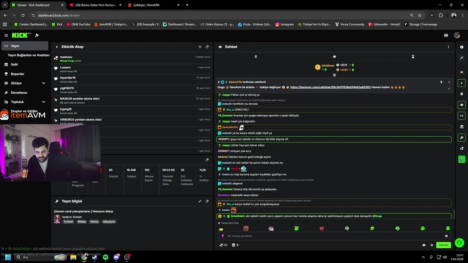Click the chat panel scrollbar
The height and width of the screenshot is (263, 468).
coord(454,214)
